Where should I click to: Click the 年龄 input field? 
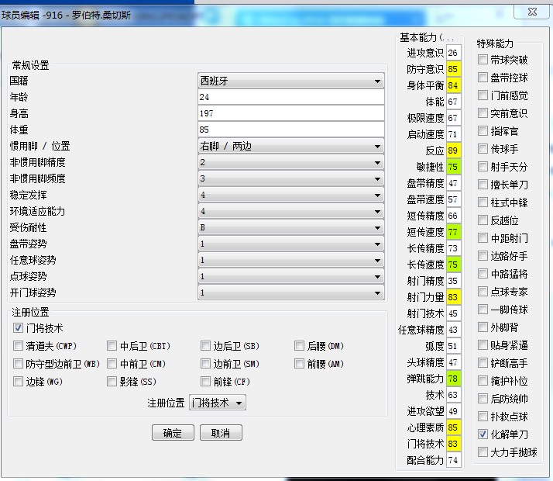coord(291,97)
